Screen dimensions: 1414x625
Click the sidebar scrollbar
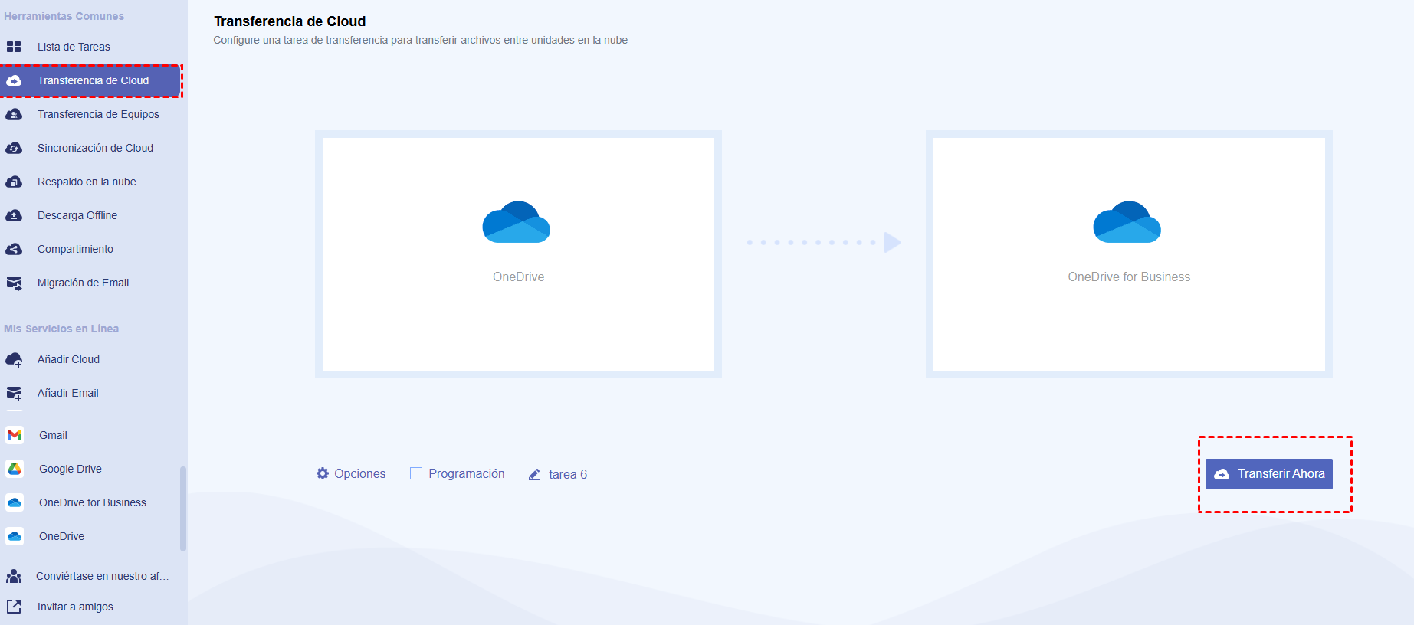183,509
